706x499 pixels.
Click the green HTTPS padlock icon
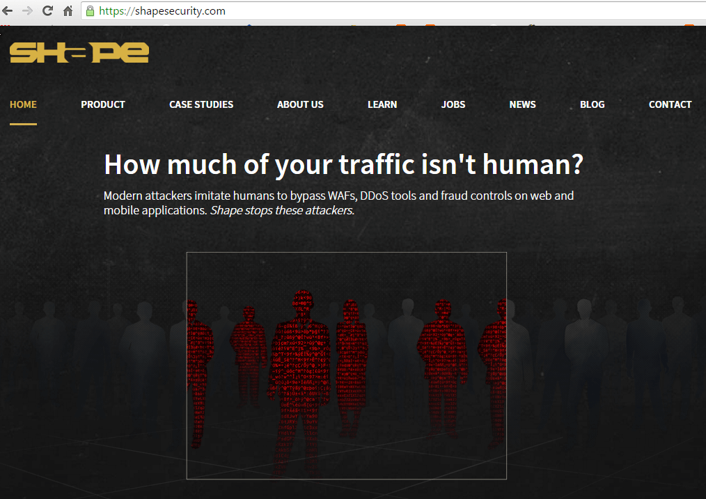coord(89,11)
